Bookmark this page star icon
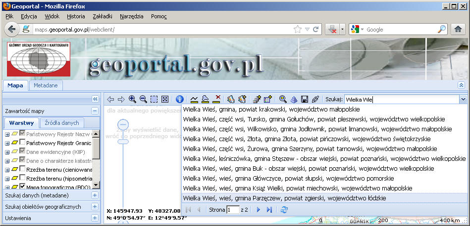This screenshot has height=226, width=470. point(297,29)
